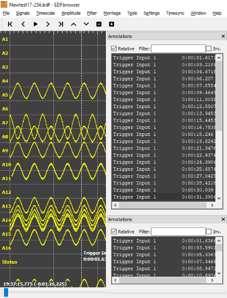Open the Signals menu
227x298 pixels.
point(23,13)
